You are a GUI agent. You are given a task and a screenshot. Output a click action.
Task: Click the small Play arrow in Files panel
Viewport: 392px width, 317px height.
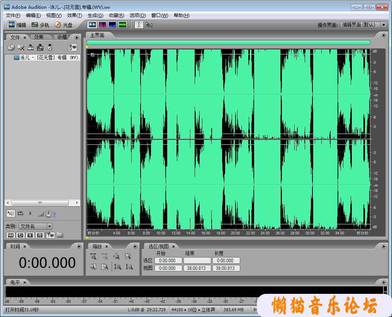(30, 213)
